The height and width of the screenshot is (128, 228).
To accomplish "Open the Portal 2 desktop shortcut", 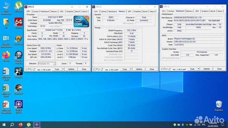I will [x=19, y=73].
